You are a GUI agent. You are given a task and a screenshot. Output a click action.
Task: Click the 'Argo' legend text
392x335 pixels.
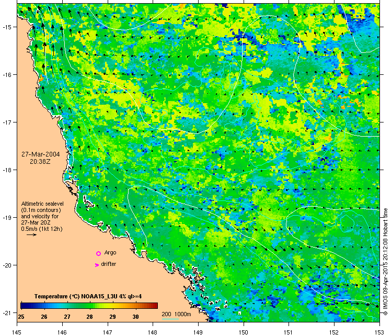110,253
